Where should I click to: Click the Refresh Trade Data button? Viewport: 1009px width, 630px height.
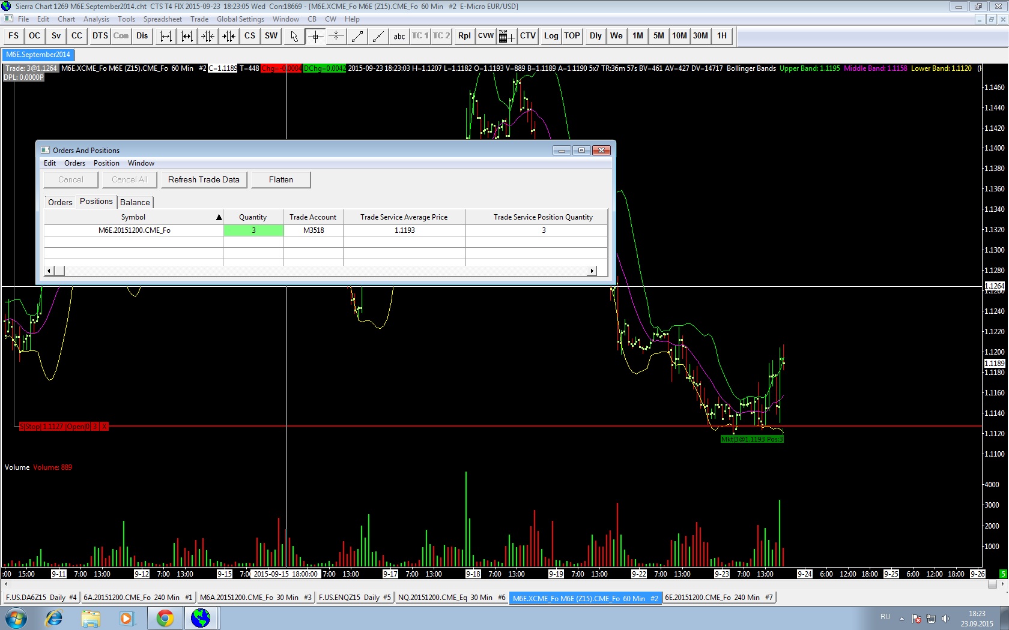pyautogui.click(x=204, y=179)
